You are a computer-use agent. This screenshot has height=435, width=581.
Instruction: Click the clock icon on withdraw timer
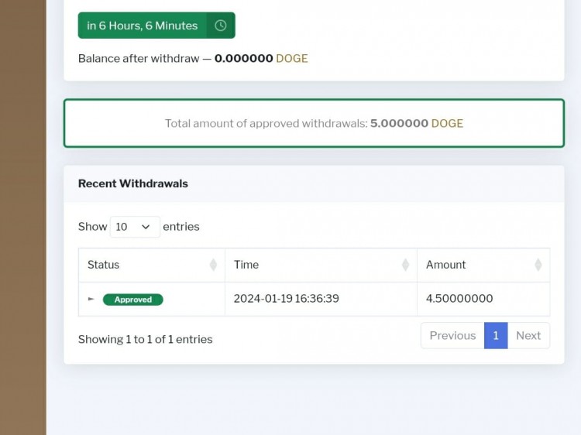(221, 26)
